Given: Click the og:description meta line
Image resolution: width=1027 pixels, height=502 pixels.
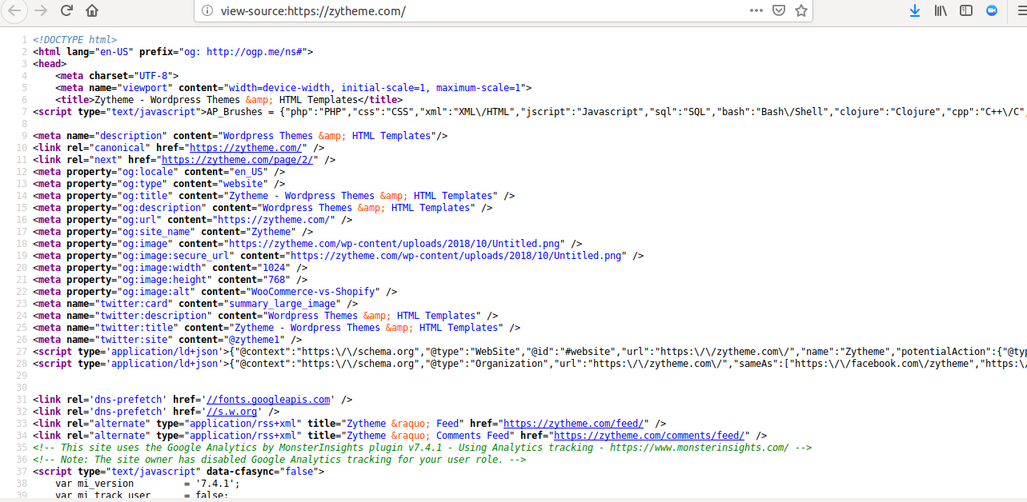Looking at the screenshot, I should pos(263,208).
